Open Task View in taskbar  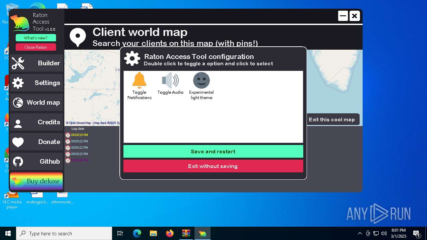[x=120, y=233]
